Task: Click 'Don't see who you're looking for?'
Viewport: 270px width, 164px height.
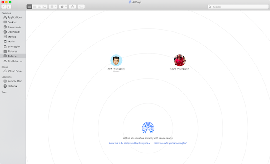Action: click(x=171, y=143)
